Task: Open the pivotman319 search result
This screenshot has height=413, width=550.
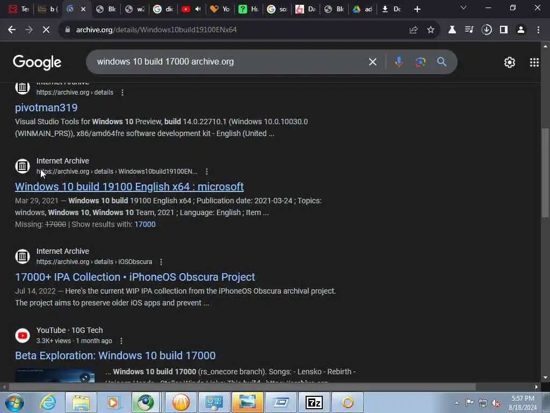Action: (x=46, y=108)
